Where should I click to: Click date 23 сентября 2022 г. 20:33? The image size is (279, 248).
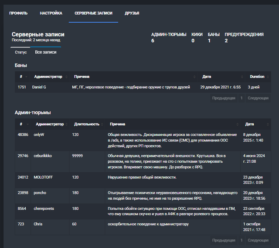point(254,211)
